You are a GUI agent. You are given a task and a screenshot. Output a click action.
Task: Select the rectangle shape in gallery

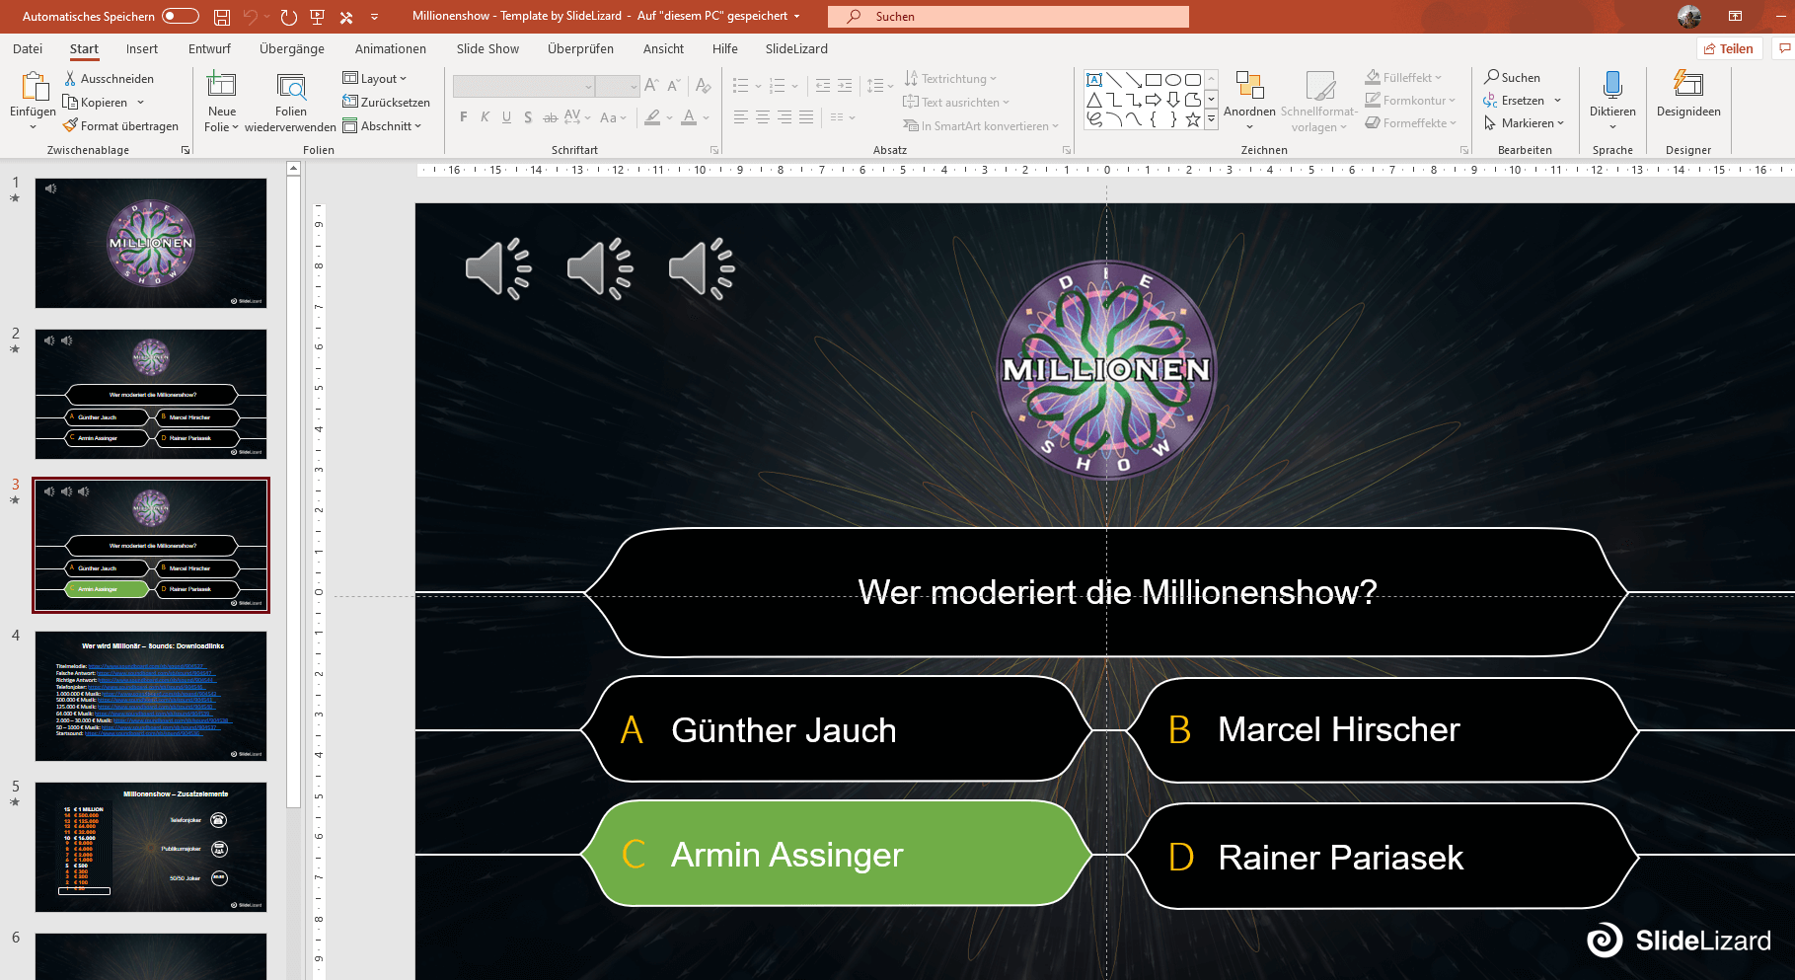(x=1154, y=80)
